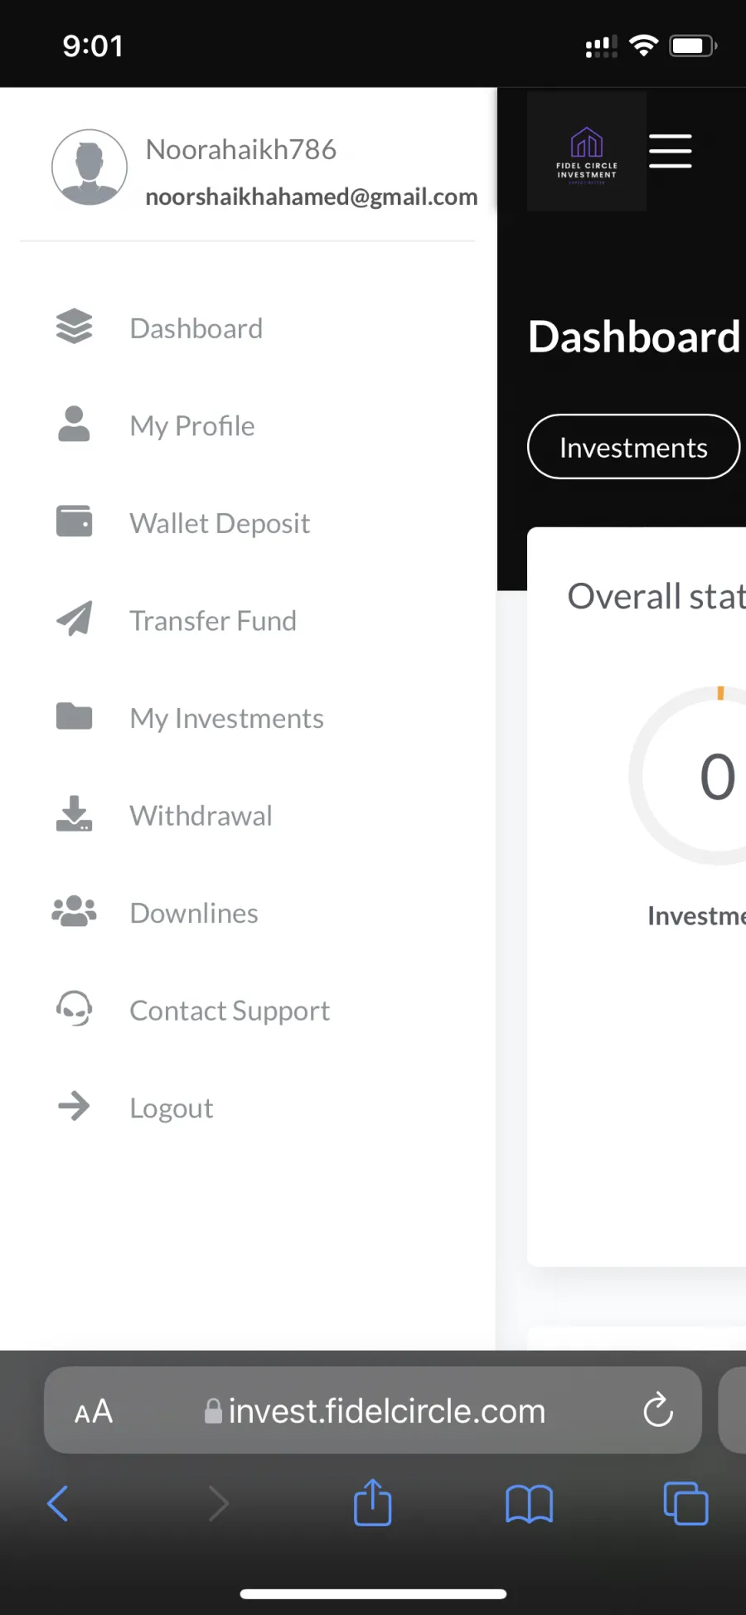Open the Safari share sheet icon
The width and height of the screenshot is (746, 1615).
373,1501
